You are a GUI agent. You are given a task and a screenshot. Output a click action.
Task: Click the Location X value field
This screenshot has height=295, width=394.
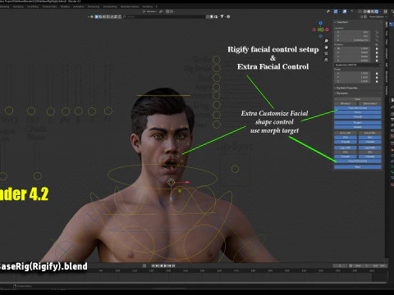pyautogui.click(x=352, y=32)
